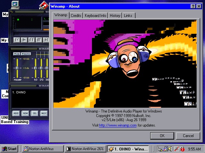Click playlist ADD button

[x=16, y=113]
